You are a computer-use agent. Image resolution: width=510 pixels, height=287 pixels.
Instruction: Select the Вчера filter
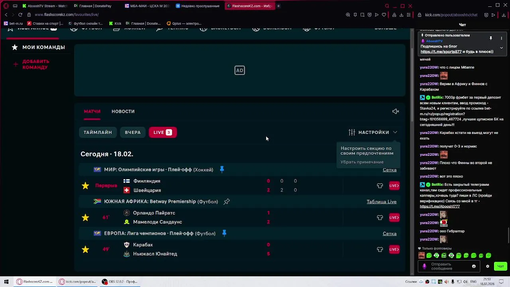(133, 132)
